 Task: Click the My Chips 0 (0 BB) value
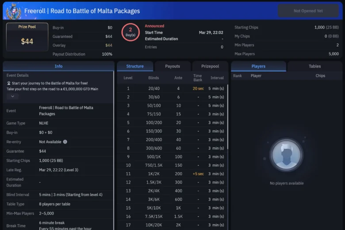pyautogui.click(x=332, y=36)
